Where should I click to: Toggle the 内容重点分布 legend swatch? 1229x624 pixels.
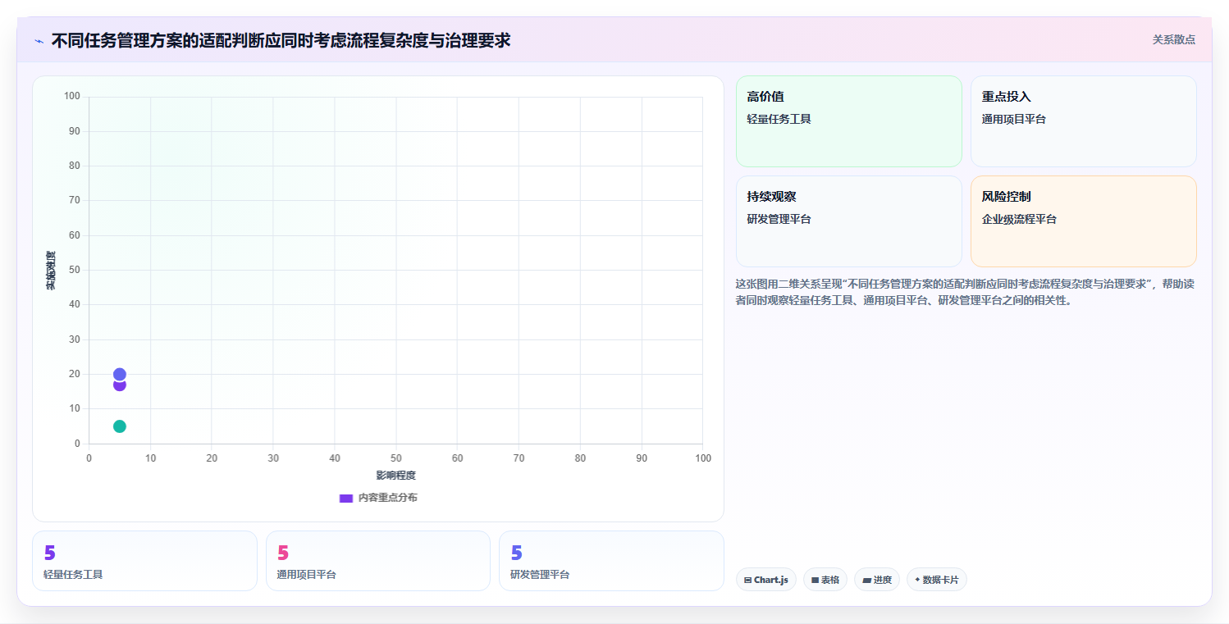tap(346, 498)
